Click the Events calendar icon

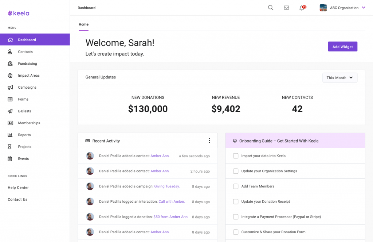(10, 158)
